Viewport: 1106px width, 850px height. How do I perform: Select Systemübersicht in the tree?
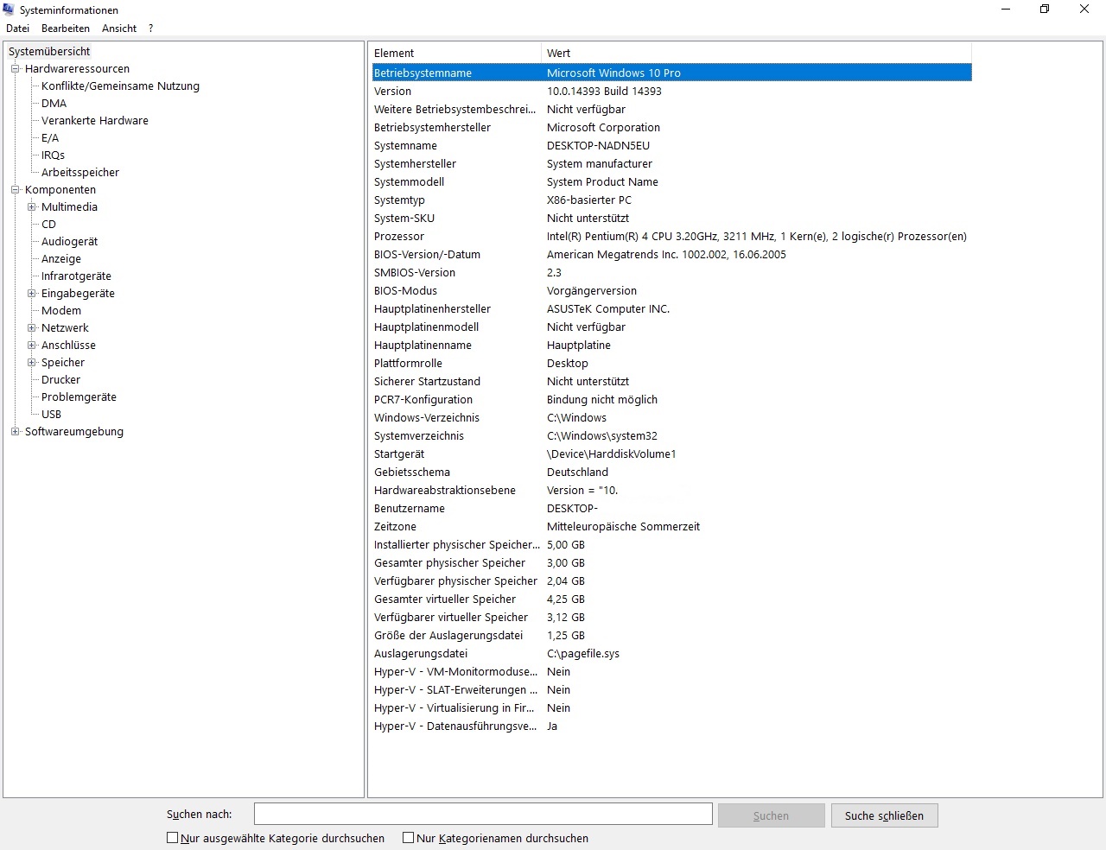tap(49, 52)
